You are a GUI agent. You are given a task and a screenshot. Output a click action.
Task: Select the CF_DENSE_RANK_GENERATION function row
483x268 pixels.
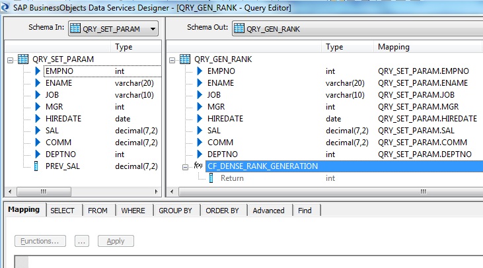point(344,166)
